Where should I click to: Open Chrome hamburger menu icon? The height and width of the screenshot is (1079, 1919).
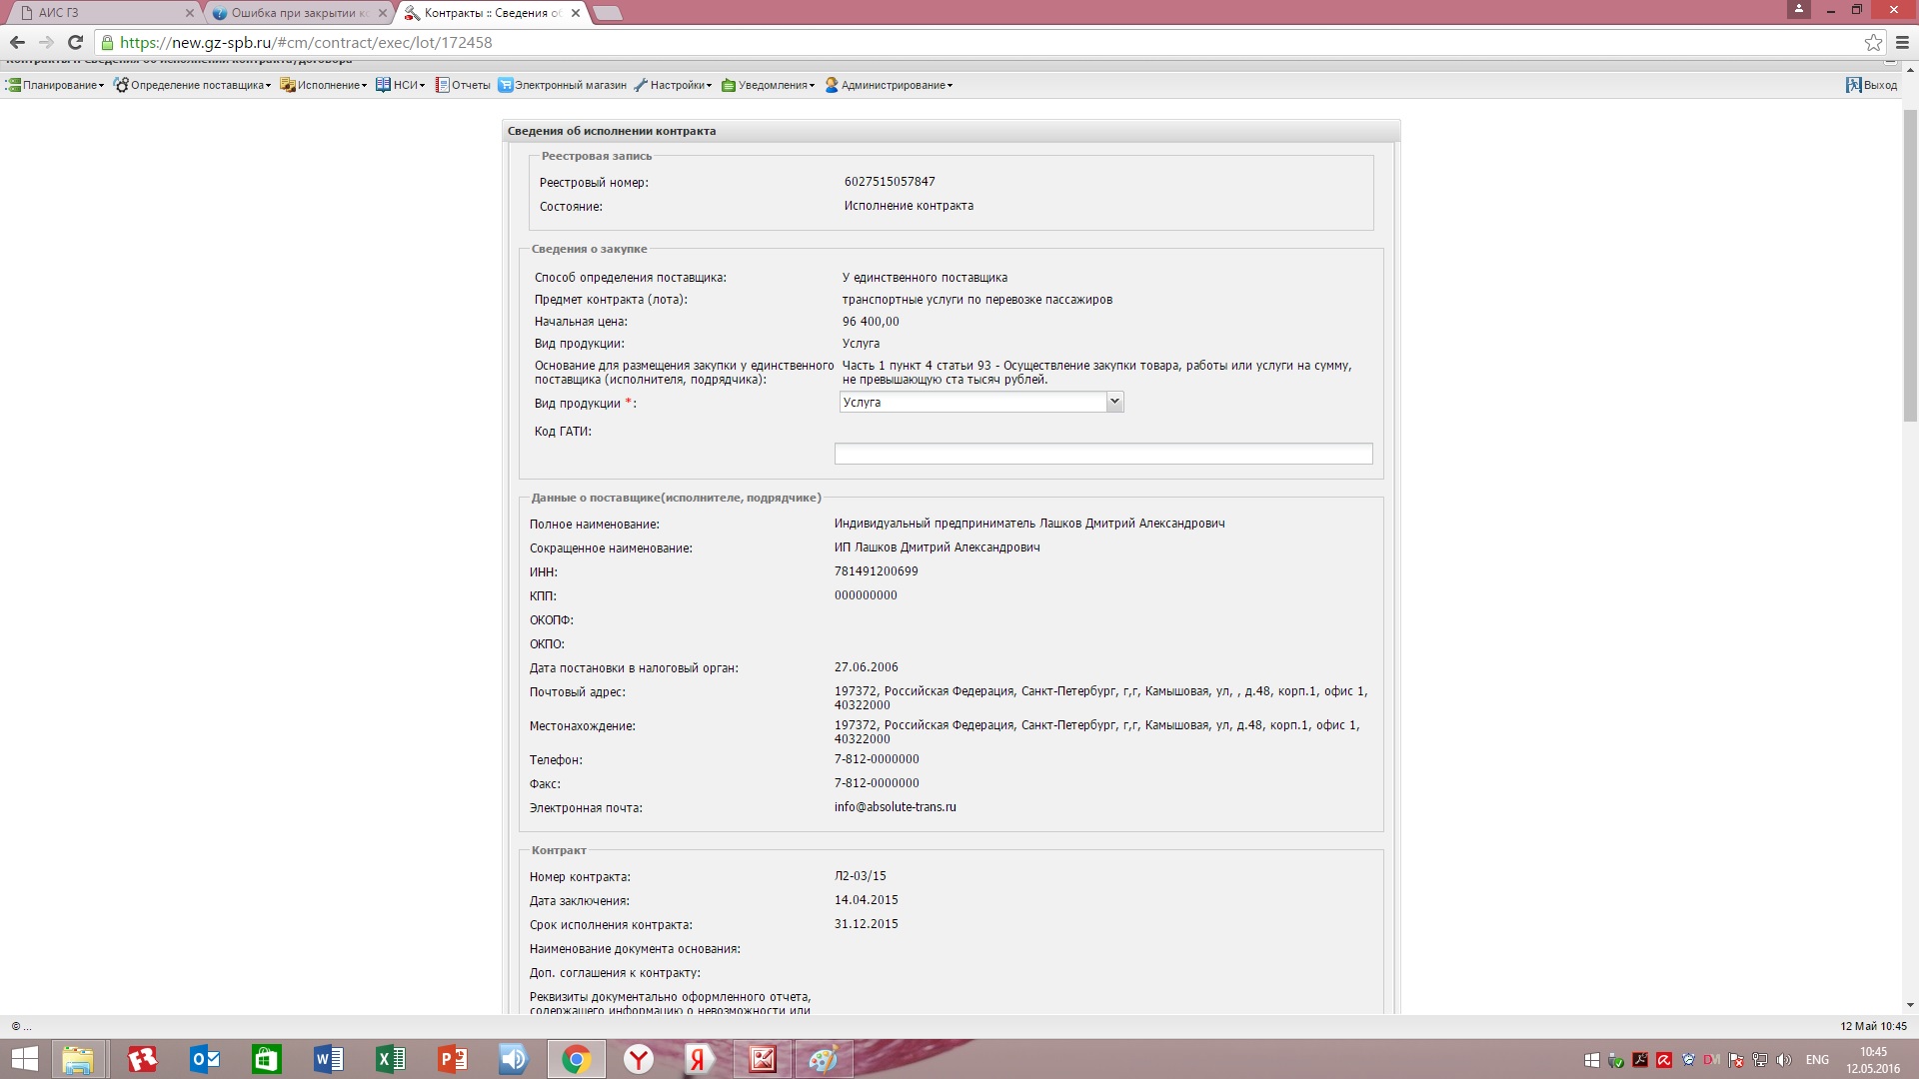(1902, 42)
